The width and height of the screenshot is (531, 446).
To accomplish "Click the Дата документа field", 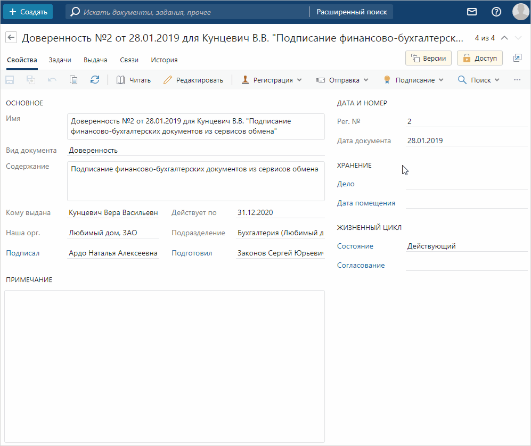I will 467,141.
